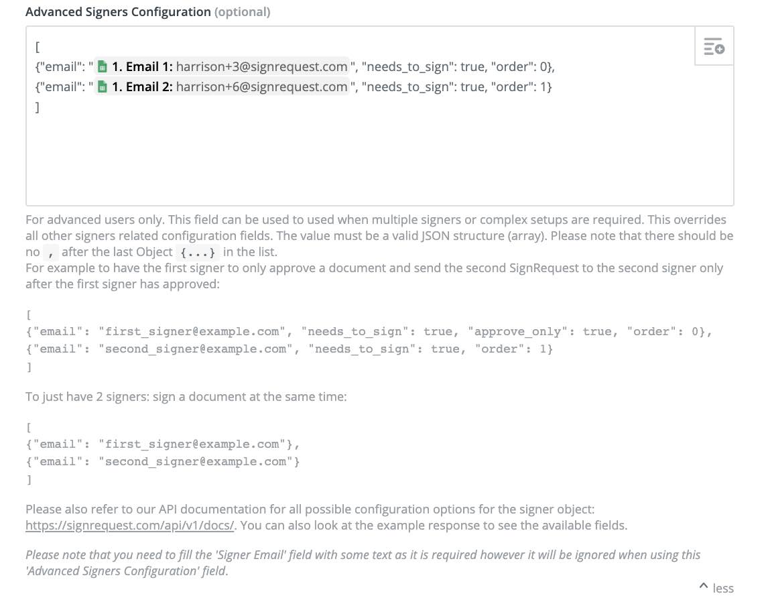Place cursor at "order": 0}, text
Viewport: 764px width, 602px height.
coord(523,67)
